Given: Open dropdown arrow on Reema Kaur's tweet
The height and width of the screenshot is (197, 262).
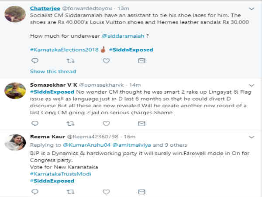Looking at the screenshot, I should point(251,136).
